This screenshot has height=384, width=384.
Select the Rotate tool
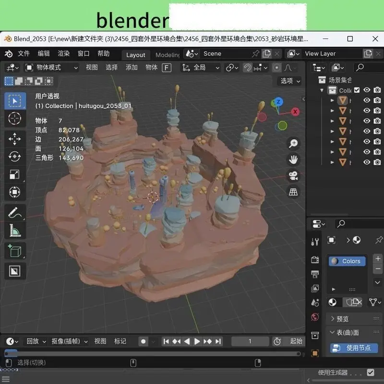click(15, 156)
